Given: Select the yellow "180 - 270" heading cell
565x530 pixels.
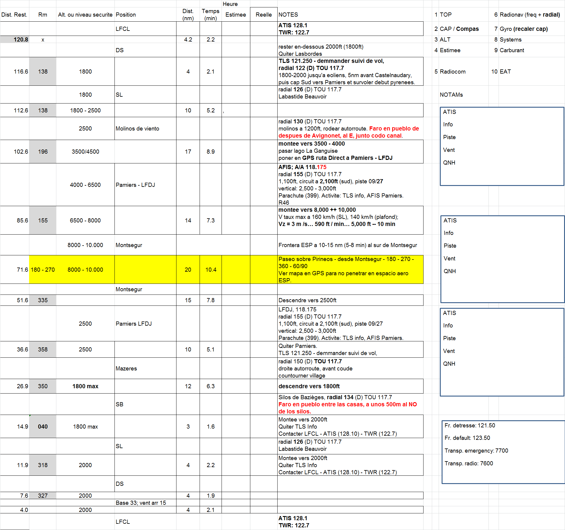Looking at the screenshot, I should (43, 270).
